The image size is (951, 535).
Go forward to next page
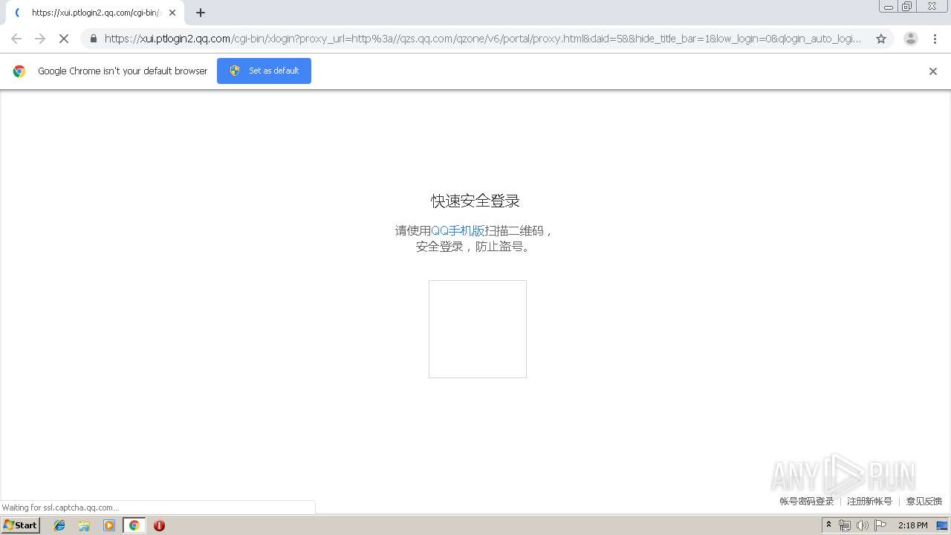(x=40, y=39)
